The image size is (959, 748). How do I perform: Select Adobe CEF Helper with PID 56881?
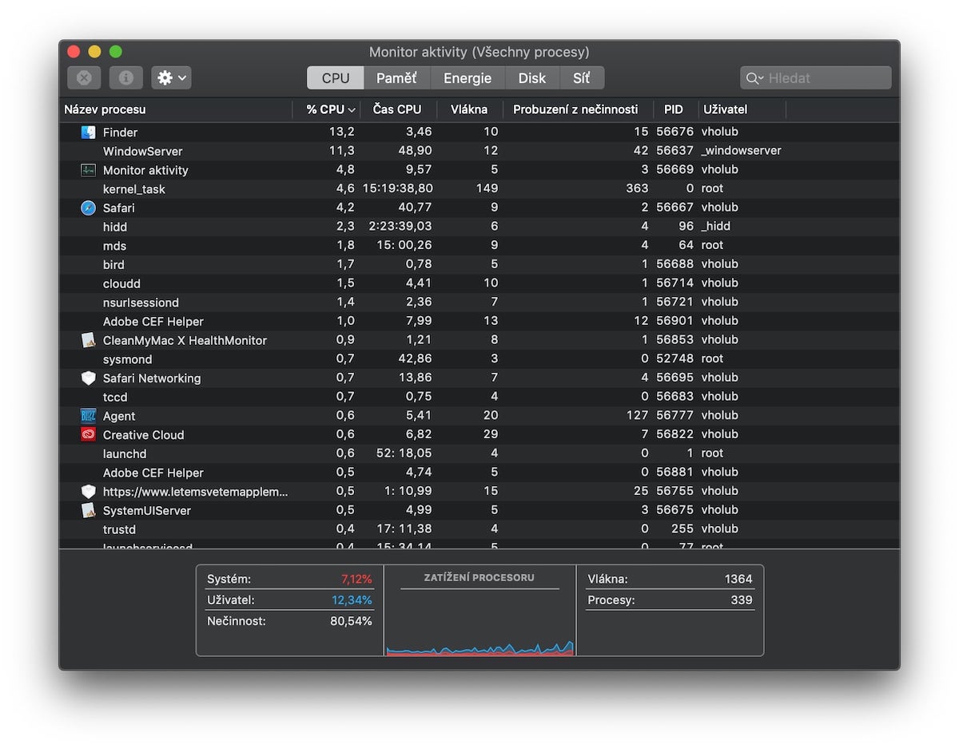pos(479,473)
